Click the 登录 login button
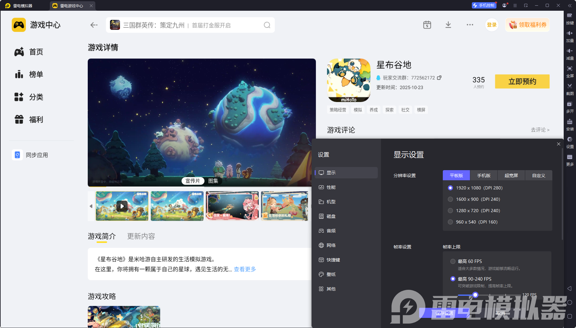The image size is (576, 328). (x=492, y=25)
